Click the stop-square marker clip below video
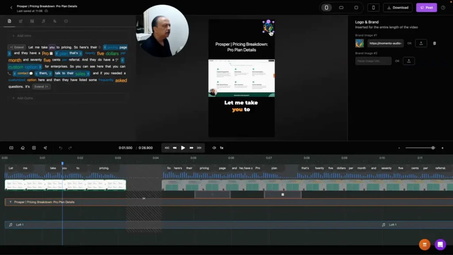This screenshot has width=453, height=255. click(x=283, y=195)
